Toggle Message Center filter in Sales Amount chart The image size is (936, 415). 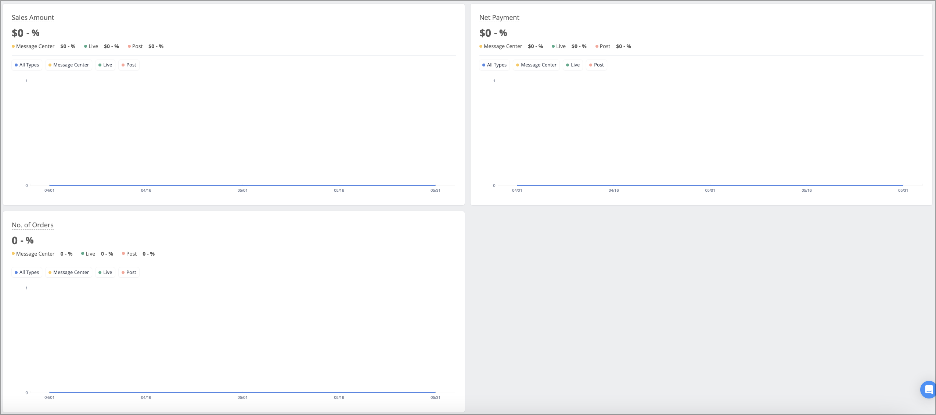(x=69, y=65)
